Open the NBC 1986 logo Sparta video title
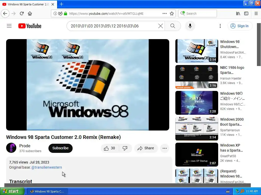Viewport: 261px width, 195px height. point(232,70)
